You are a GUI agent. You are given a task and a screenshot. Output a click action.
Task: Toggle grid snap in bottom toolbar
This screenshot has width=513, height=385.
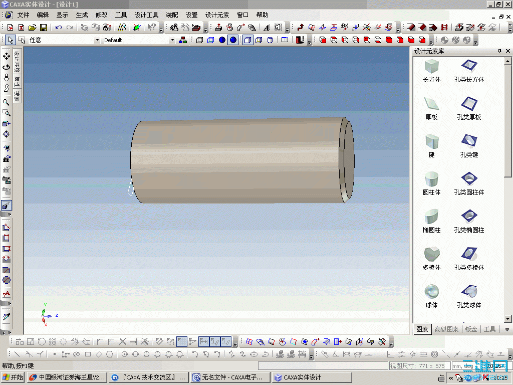point(181,342)
